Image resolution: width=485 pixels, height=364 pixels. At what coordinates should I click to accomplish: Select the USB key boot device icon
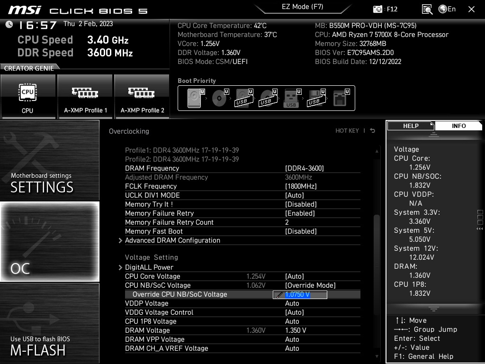point(292,98)
